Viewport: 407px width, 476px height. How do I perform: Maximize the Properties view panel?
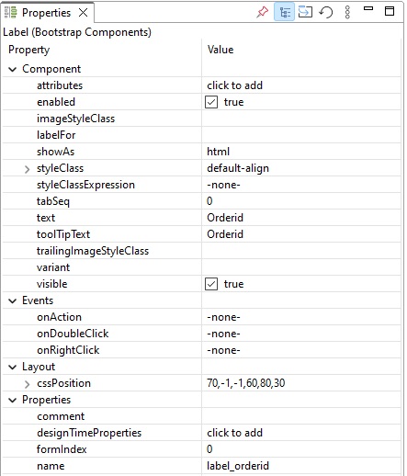tap(390, 11)
